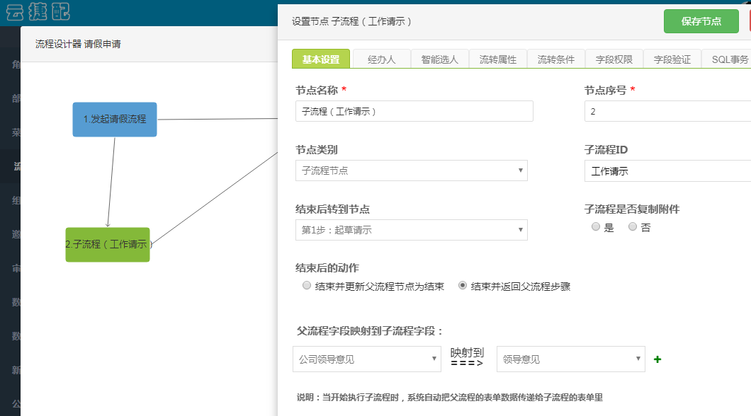Image resolution: width=751 pixels, height=416 pixels.
Task: Select the 发起请假流程 flow node
Action: coord(115,120)
